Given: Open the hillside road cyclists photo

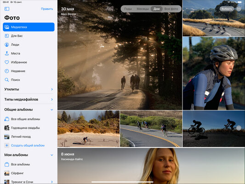Looking at the screenshot, I should pyautogui.click(x=214, y=18).
